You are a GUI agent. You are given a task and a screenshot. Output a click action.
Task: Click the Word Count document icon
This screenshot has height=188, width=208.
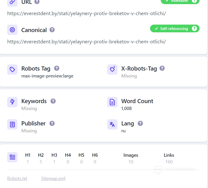[x=112, y=102]
